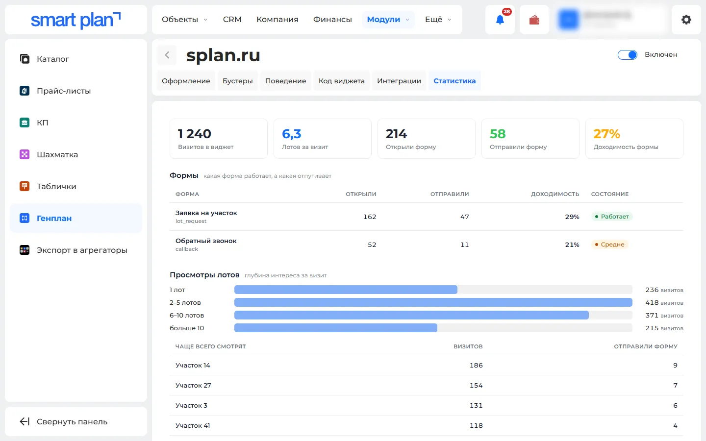
Task: Open the Экспорт в агрегаторы icon
Action: (25, 250)
